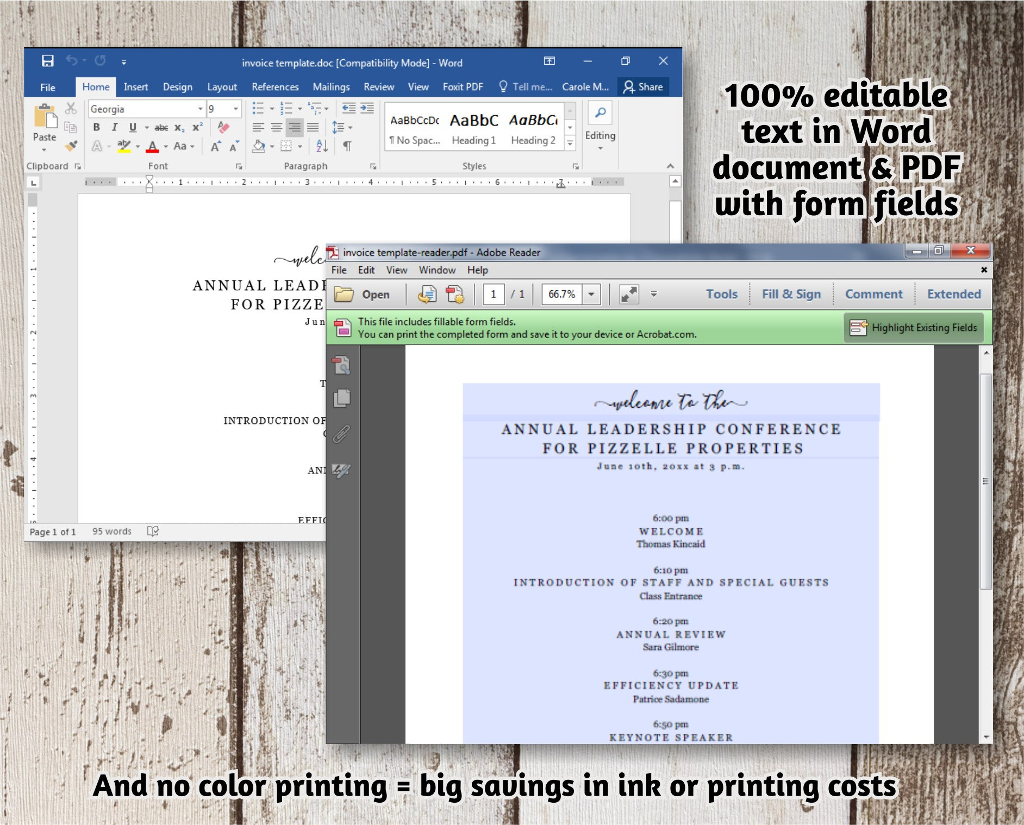This screenshot has width=1024, height=825.
Task: Open the Design ribbon tab
Action: [x=177, y=87]
